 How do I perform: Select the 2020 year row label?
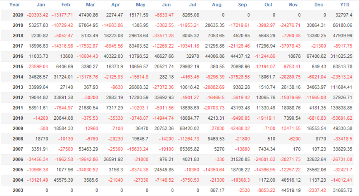(x=18, y=15)
